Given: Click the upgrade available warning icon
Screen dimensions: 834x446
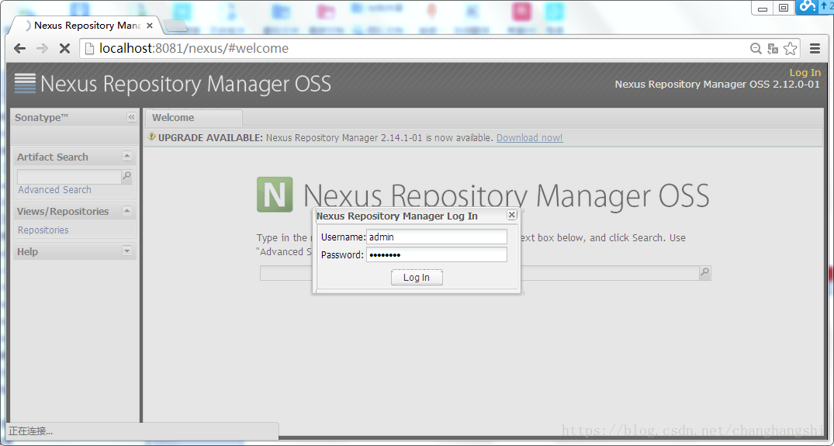Looking at the screenshot, I should click(151, 137).
